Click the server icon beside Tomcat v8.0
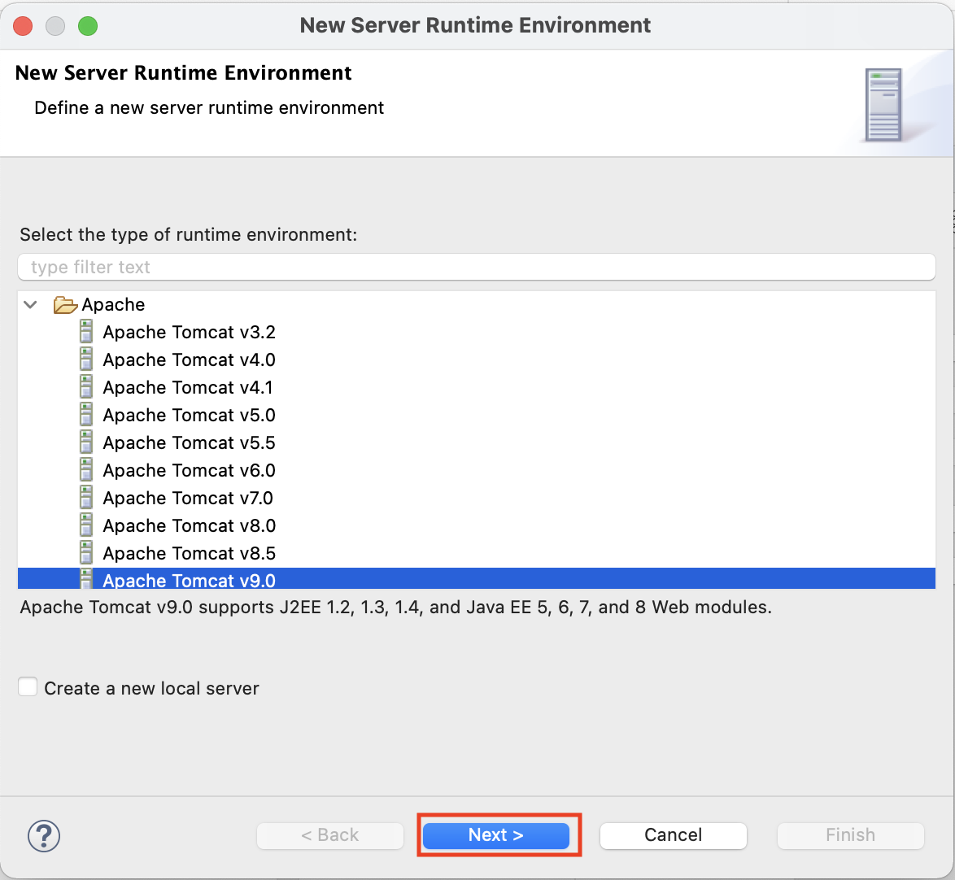 click(x=86, y=525)
